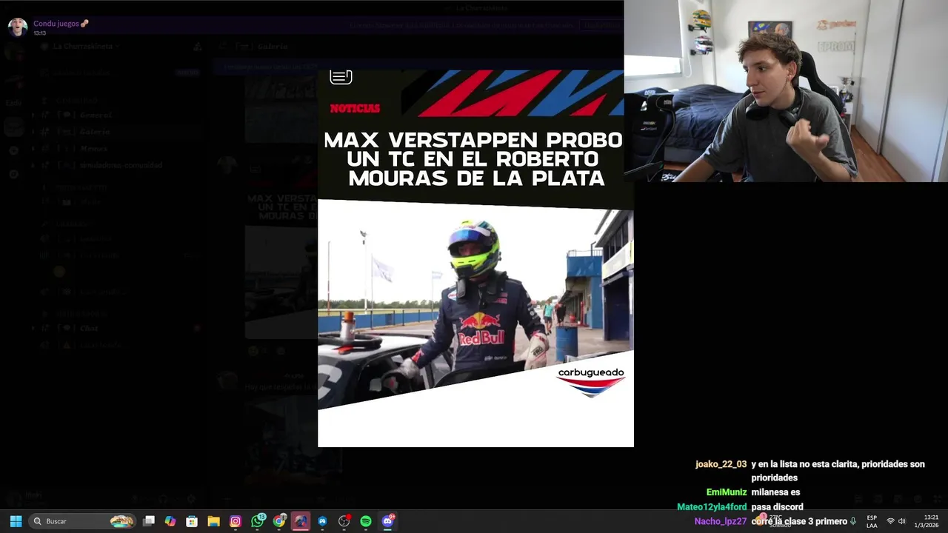Viewport: 948px width, 533px height.
Task: Open the simuladores-comunidad channel in Discord
Action: (x=121, y=165)
